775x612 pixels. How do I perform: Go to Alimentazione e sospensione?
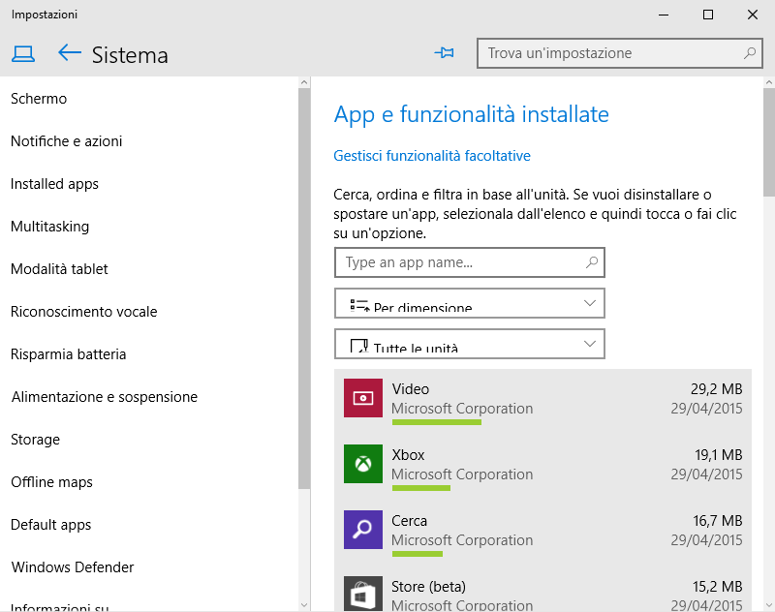point(105,397)
